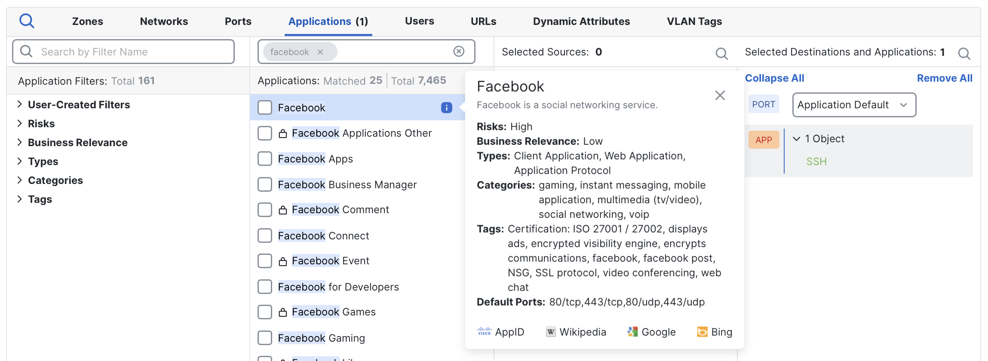Click the PORT label badge
The width and height of the screenshot is (988, 361).
(764, 104)
